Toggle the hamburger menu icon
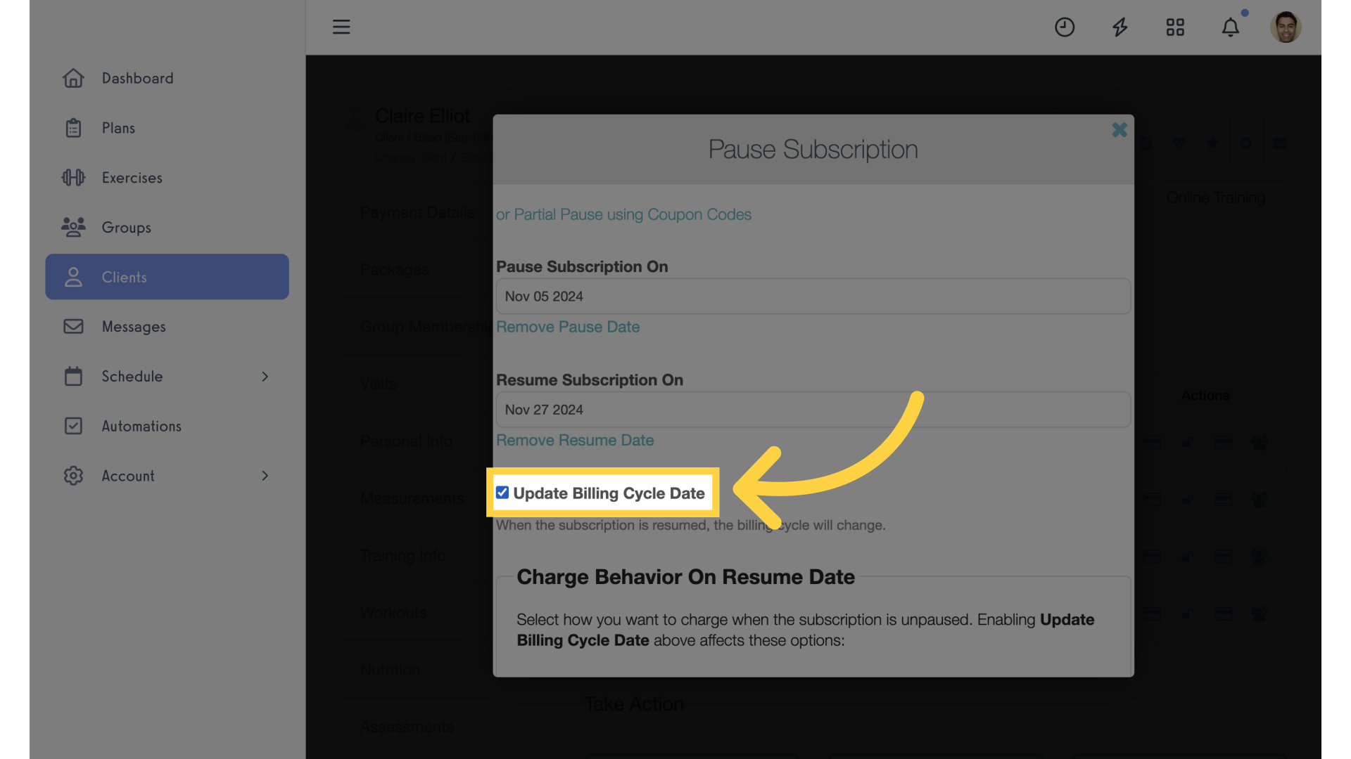Viewport: 1351px width, 759px height. coord(341,27)
